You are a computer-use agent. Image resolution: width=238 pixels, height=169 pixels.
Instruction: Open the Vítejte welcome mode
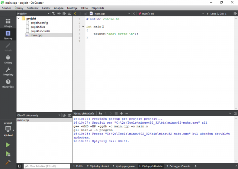tap(8, 23)
